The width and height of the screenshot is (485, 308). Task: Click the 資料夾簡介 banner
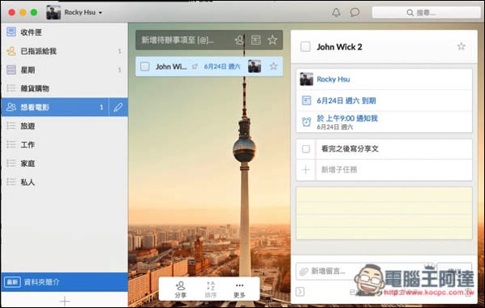tap(64, 282)
